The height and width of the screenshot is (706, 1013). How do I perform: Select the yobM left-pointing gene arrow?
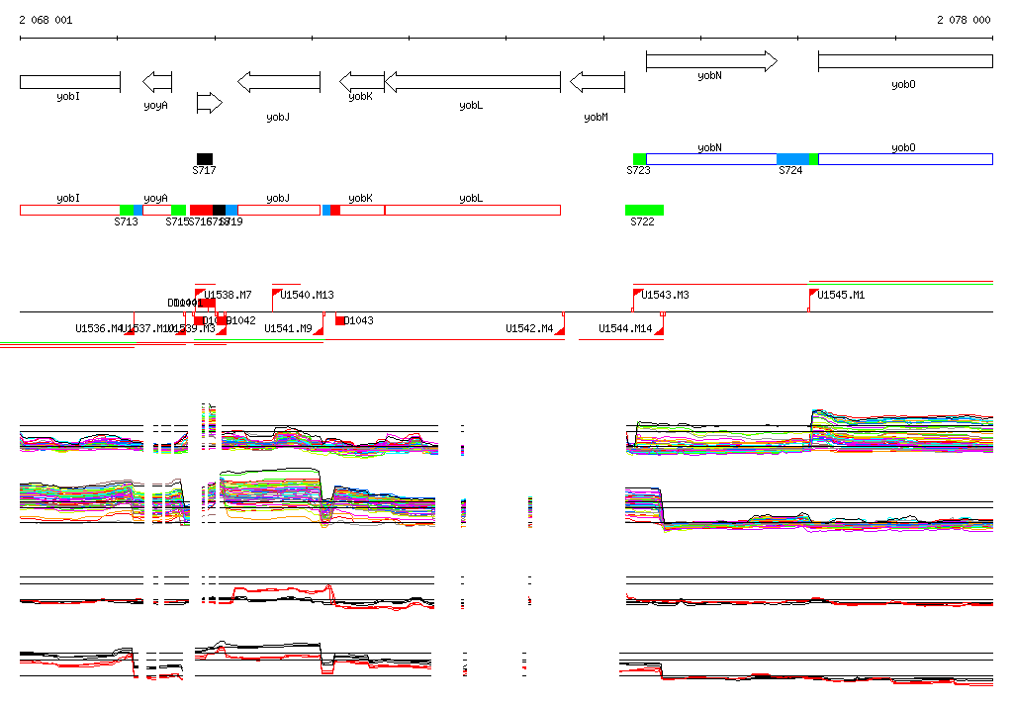click(598, 82)
